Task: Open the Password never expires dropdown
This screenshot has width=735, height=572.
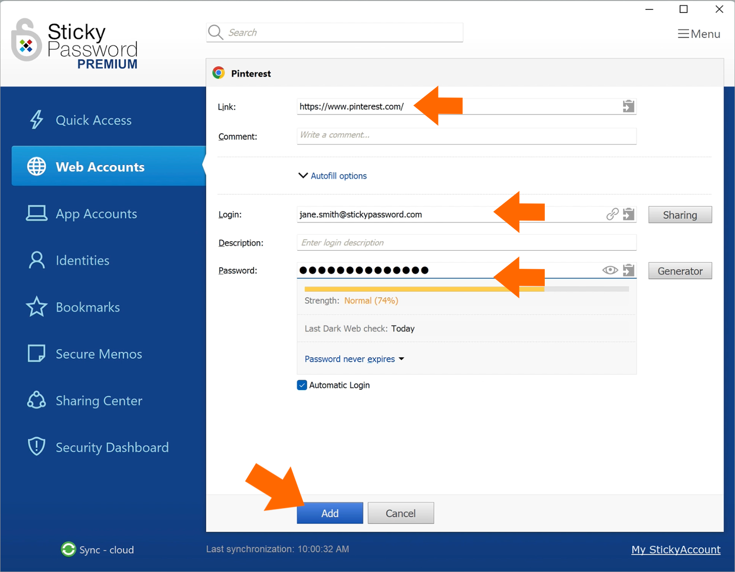Action: (355, 359)
